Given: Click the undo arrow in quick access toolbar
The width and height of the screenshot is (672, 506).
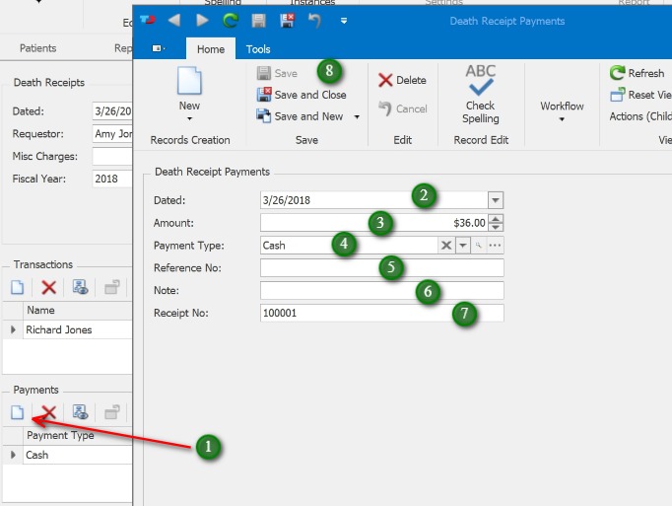Looking at the screenshot, I should [x=314, y=20].
